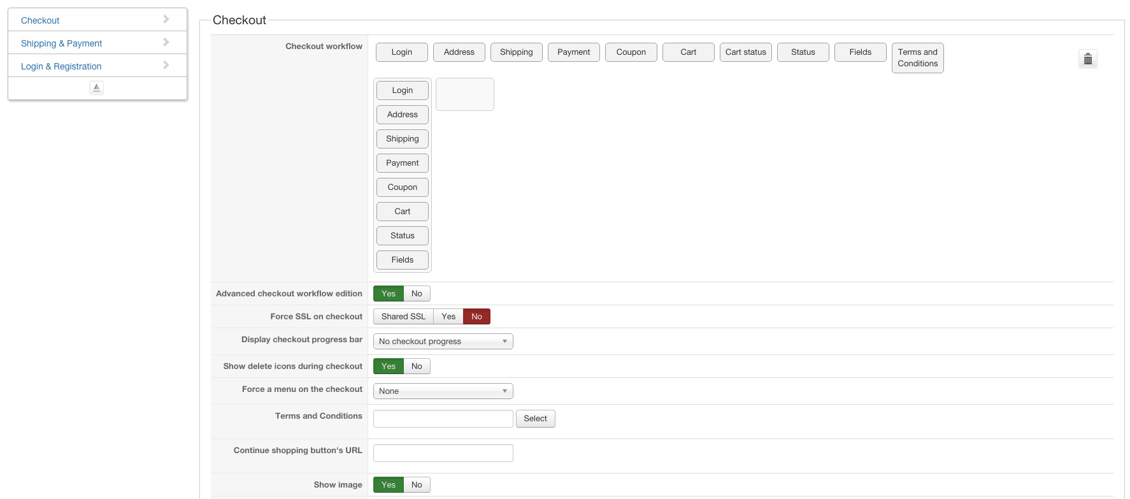Focus the Continue shopping button's URL field
This screenshot has height=499, width=1130.
click(x=443, y=453)
